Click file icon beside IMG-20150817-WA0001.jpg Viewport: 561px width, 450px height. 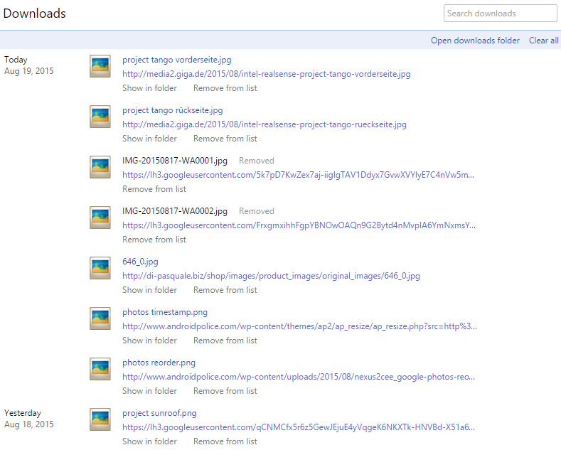100,167
